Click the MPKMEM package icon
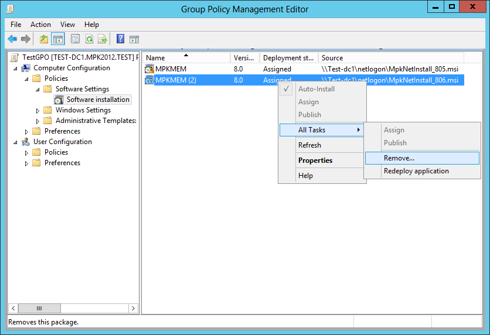This screenshot has width=490, height=335. (149, 69)
